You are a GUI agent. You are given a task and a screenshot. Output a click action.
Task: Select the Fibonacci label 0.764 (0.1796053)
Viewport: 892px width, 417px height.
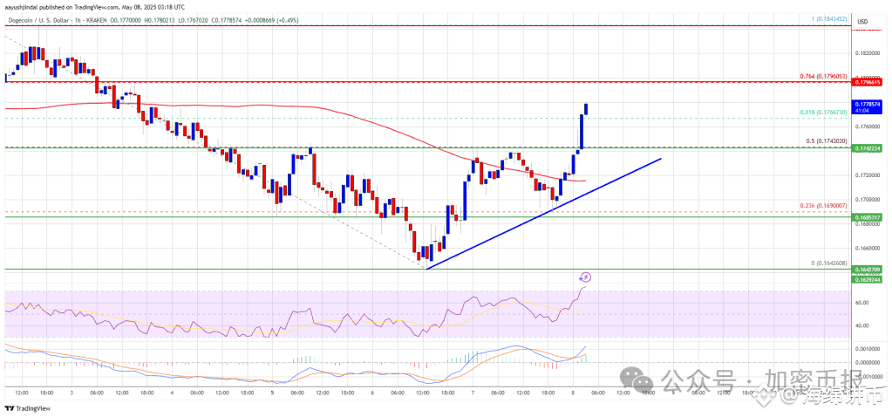pyautogui.click(x=822, y=76)
